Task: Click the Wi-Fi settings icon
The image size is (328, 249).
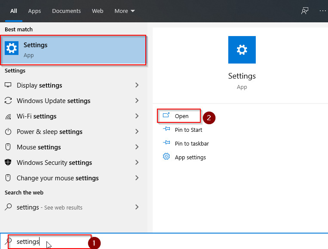Action: pyautogui.click(x=8, y=116)
